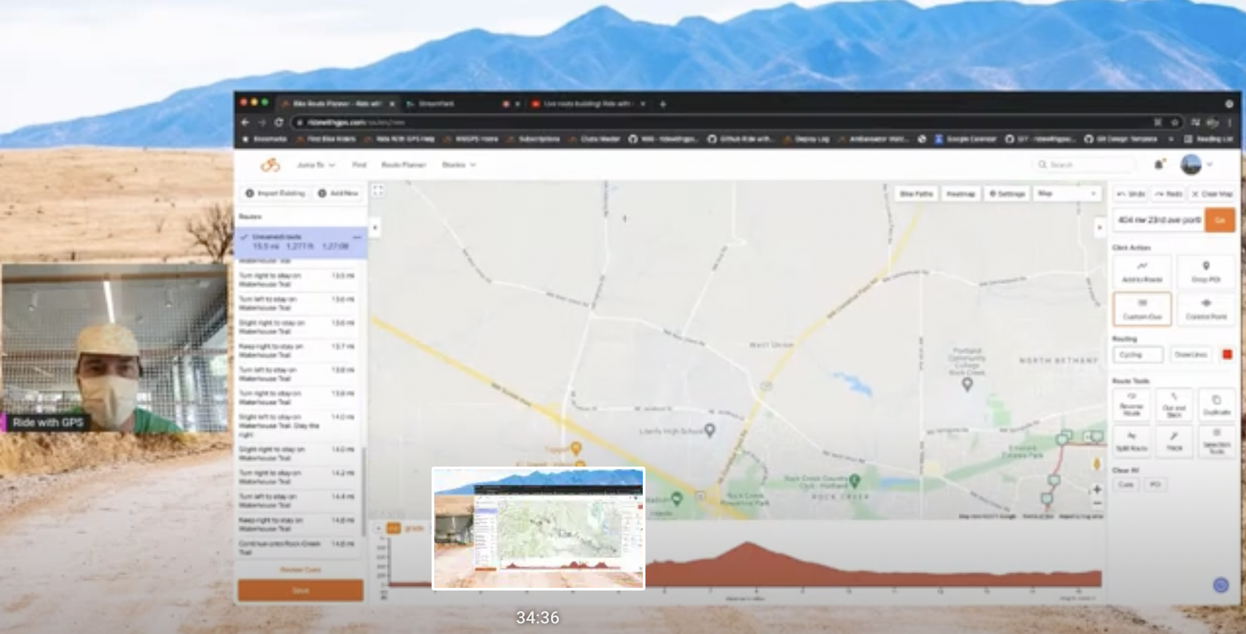Expand the elevation profile options arrow

coord(379,528)
